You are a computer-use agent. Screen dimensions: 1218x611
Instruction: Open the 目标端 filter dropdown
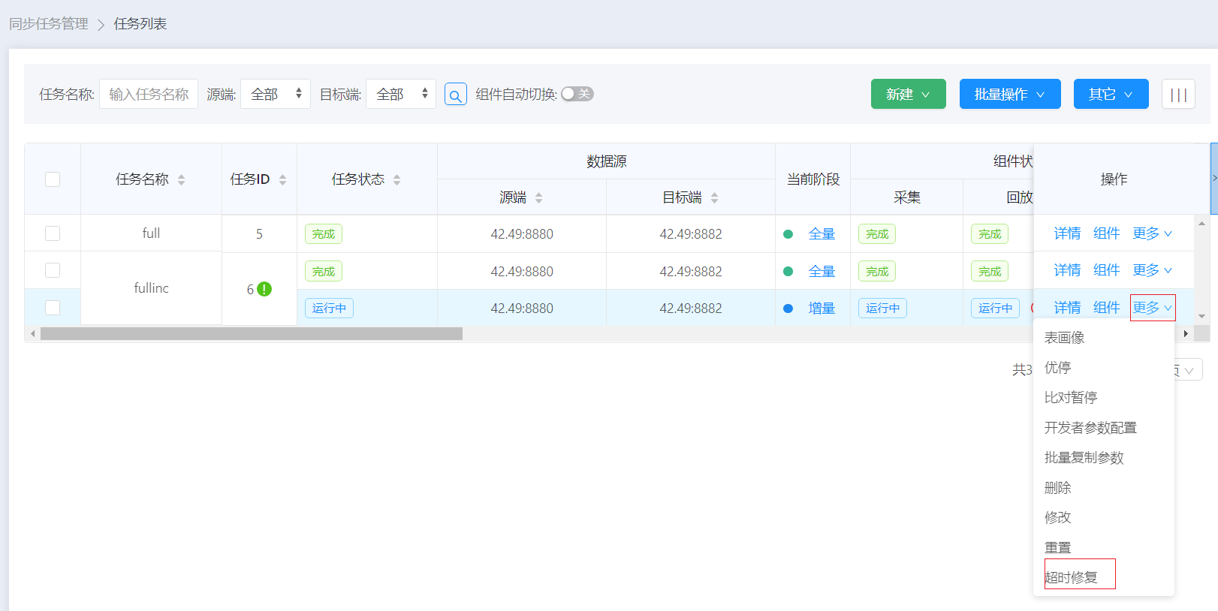pyautogui.click(x=401, y=94)
